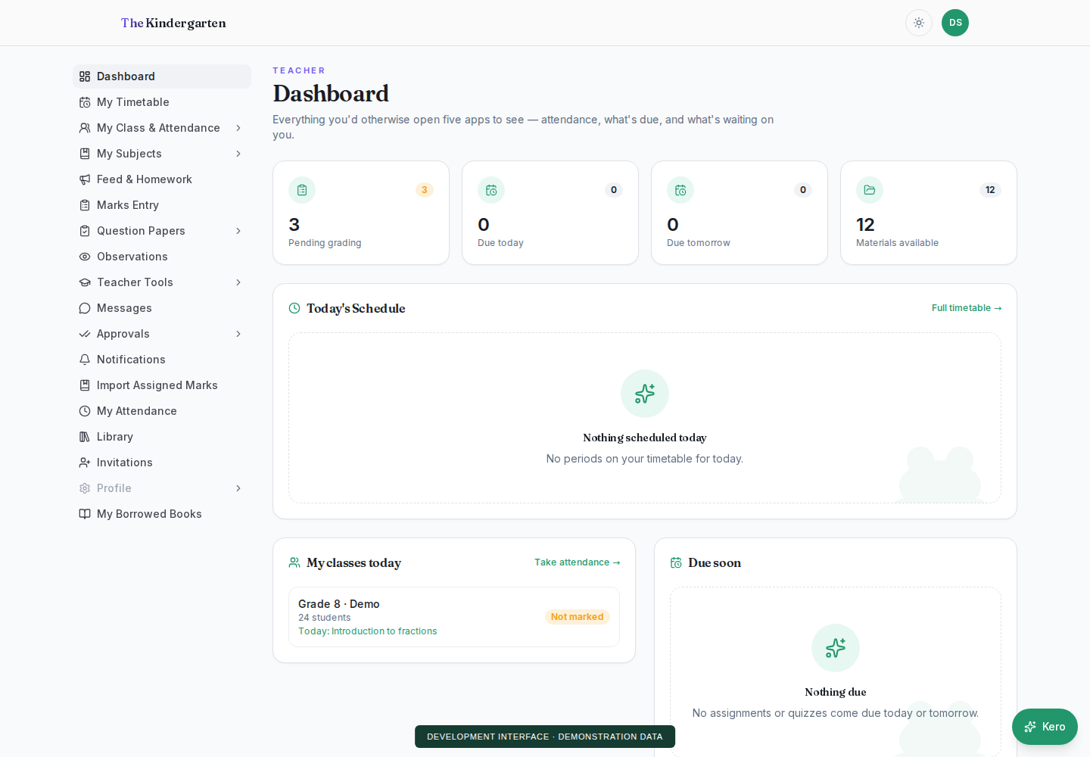Image resolution: width=1090 pixels, height=757 pixels.
Task: Click the Library books icon
Action: (85, 437)
